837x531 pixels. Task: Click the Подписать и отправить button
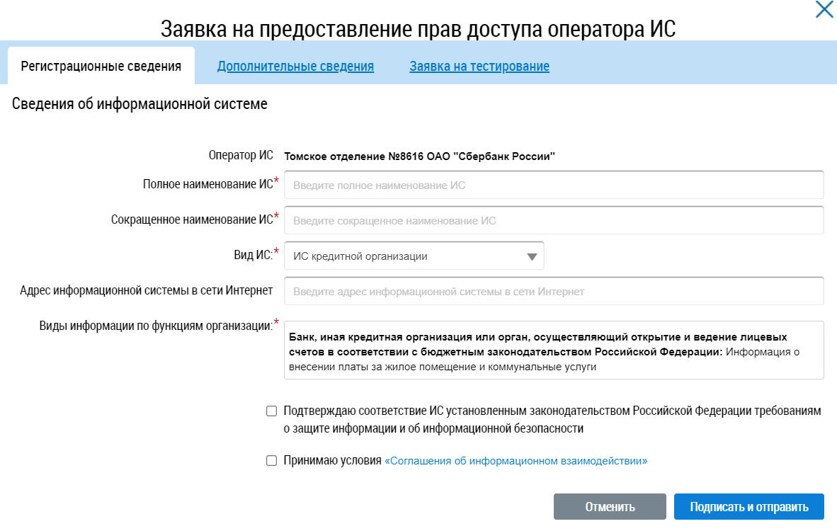[x=748, y=507]
